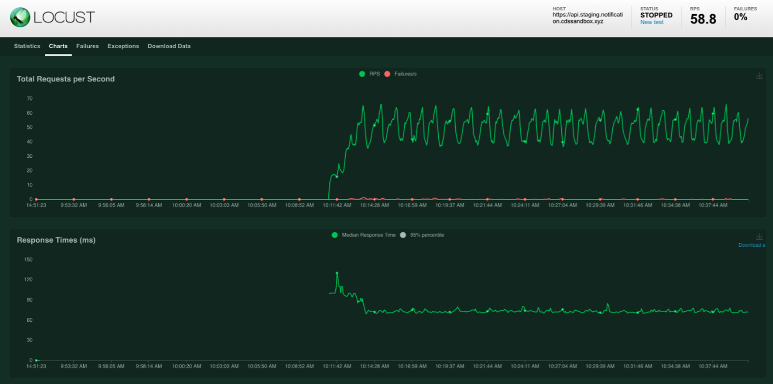Open the Exceptions tab
Viewport: 773px width, 384px height.
click(123, 46)
